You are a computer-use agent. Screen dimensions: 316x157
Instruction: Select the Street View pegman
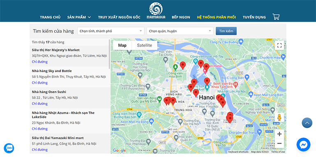279,117
